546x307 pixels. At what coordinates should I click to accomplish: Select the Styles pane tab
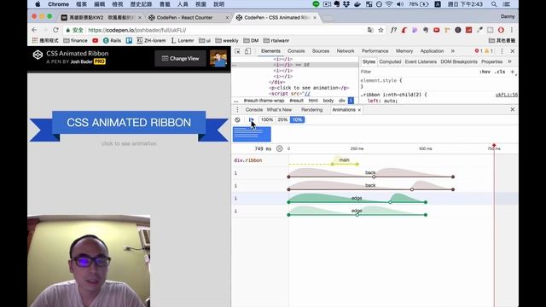[x=369, y=61]
